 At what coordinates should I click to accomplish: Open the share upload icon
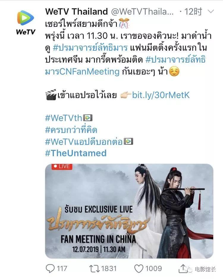183,268
